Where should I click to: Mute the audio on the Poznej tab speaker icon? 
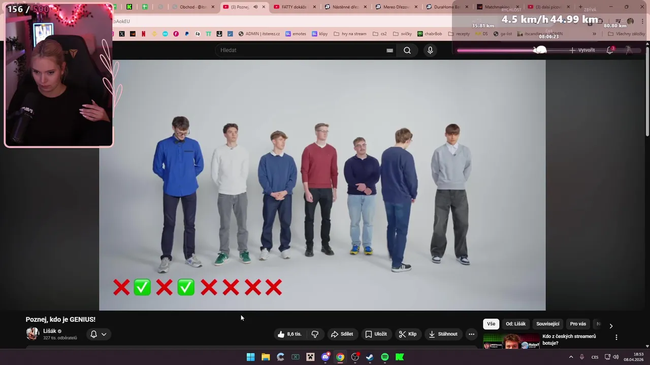click(x=255, y=7)
